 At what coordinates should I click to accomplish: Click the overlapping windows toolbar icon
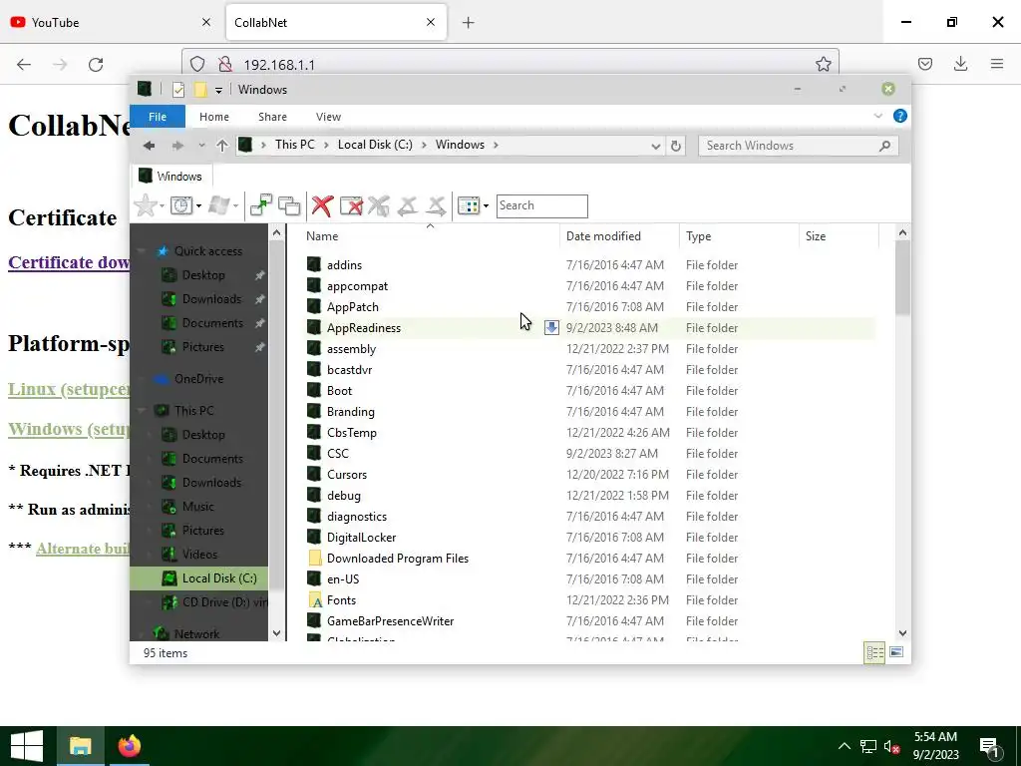[289, 205]
